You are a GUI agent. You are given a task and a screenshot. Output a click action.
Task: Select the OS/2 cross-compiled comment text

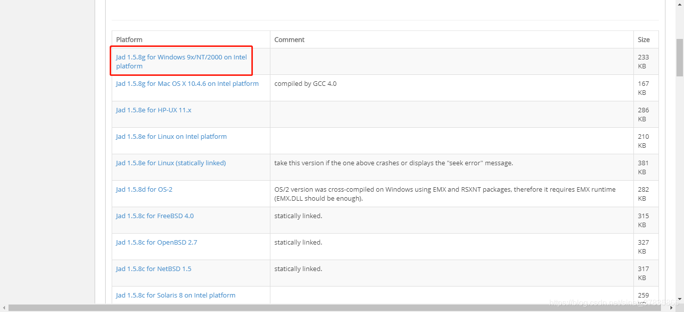[x=445, y=194]
